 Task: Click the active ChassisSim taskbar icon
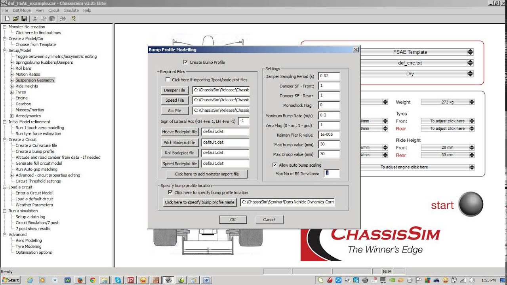(168, 280)
